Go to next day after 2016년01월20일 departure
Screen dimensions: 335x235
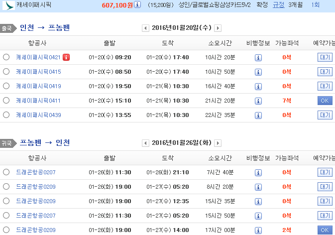pyautogui.click(x=218, y=28)
